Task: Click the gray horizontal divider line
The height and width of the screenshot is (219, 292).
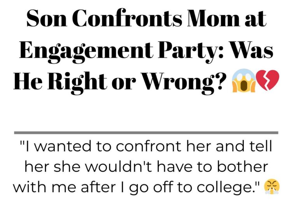Action: (x=146, y=133)
